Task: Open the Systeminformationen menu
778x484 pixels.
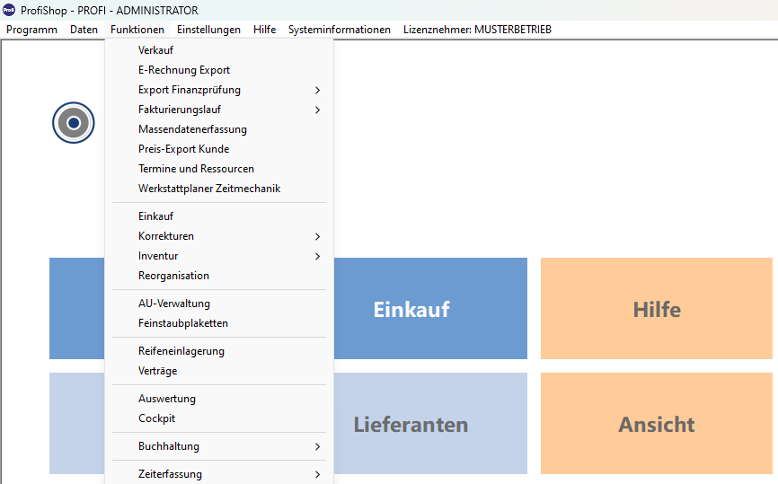Action: (x=340, y=30)
